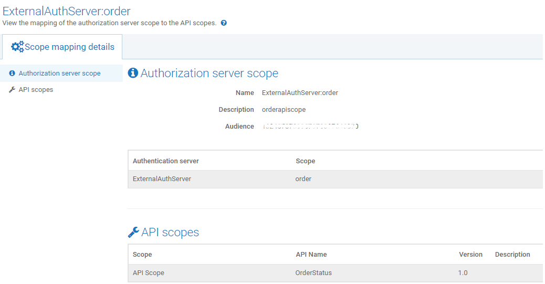Click the gears icon on the tab
This screenshot has height=284, width=545.
click(17, 47)
